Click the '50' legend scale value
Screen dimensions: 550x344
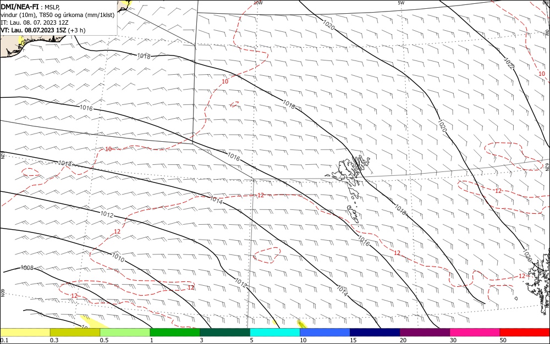point(503,340)
